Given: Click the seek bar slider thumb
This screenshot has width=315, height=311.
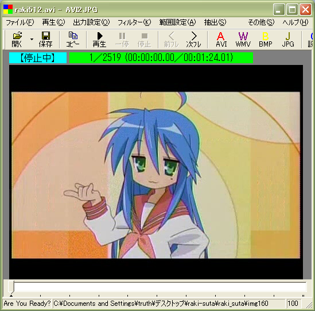Looking at the screenshot, I should (11, 287).
